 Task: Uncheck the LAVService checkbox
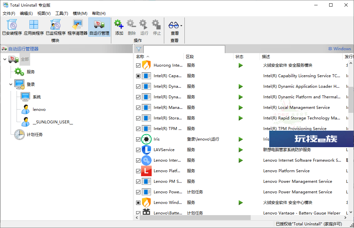(138, 150)
